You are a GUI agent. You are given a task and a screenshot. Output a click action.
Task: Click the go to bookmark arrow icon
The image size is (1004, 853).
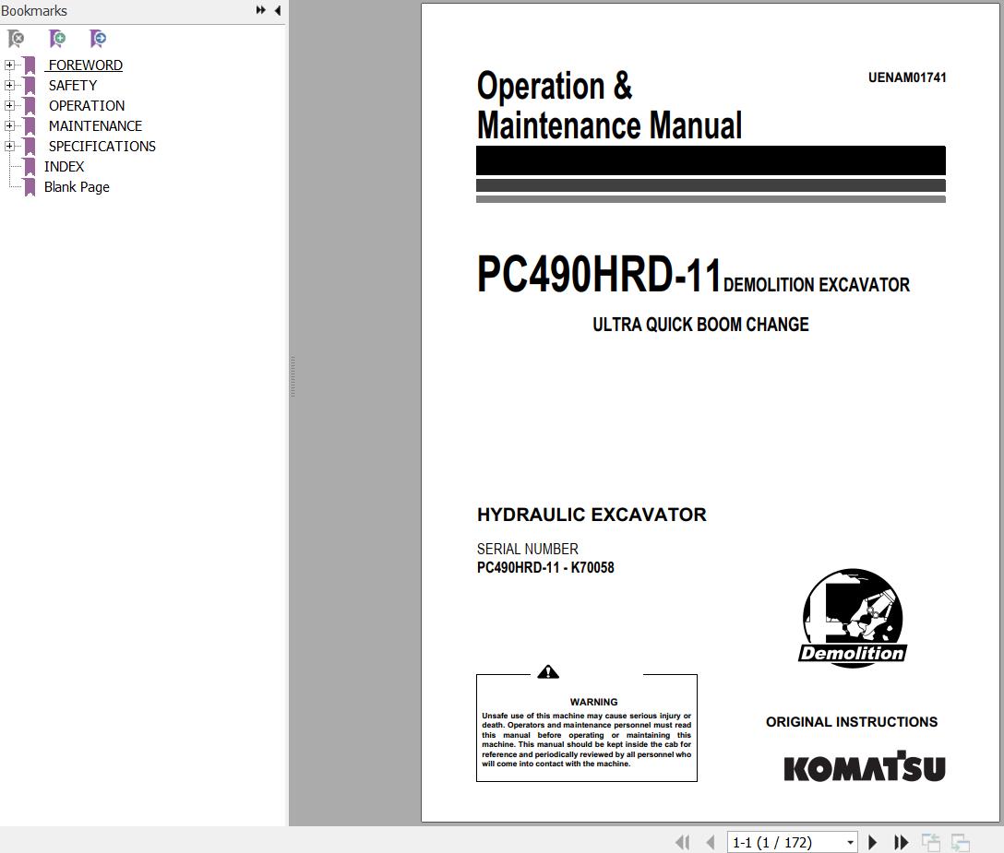[98, 39]
